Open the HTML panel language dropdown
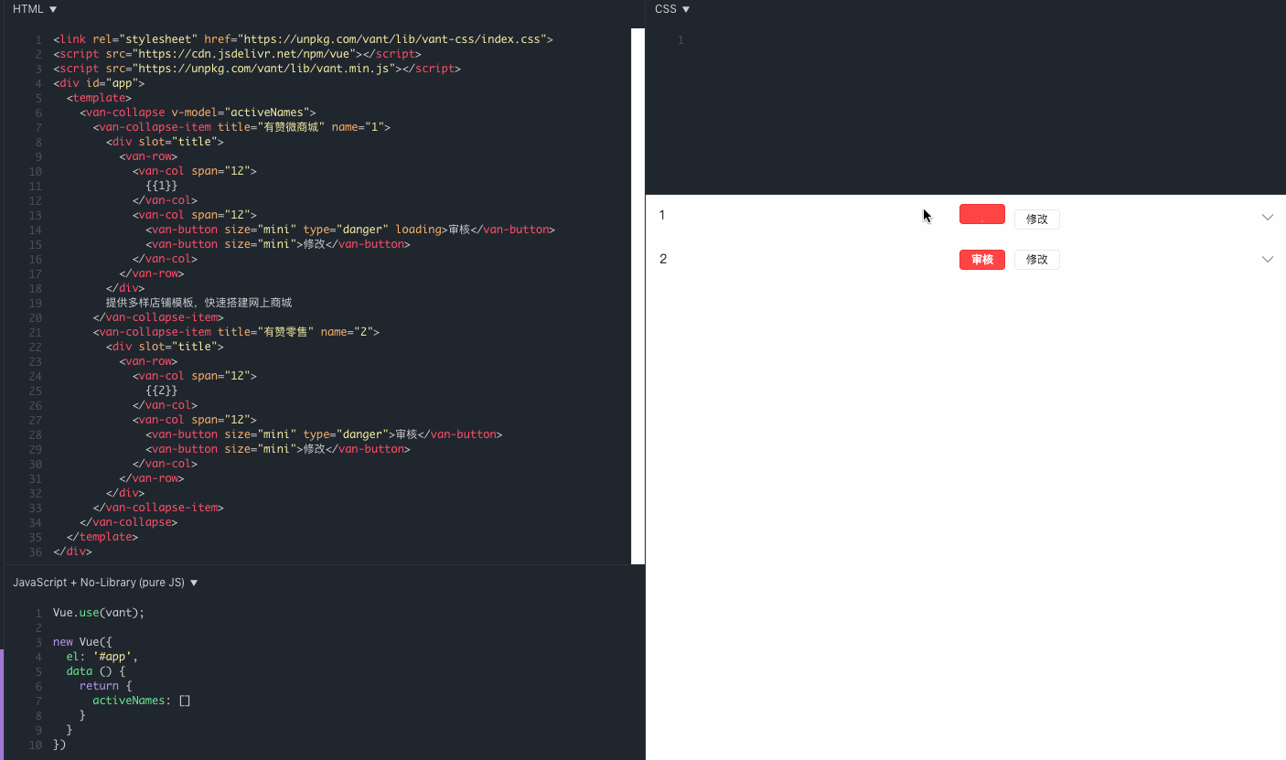Viewport: 1286px width, 760px height. click(35, 9)
